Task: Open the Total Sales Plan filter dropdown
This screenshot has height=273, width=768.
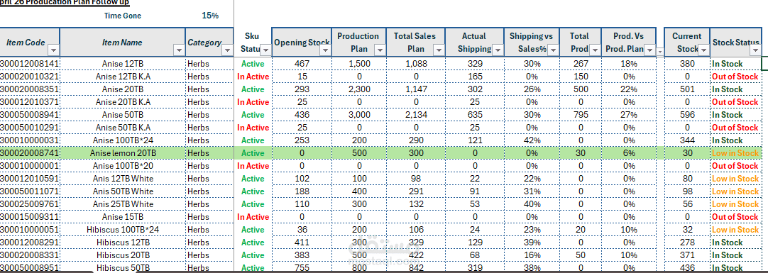Action: point(439,50)
